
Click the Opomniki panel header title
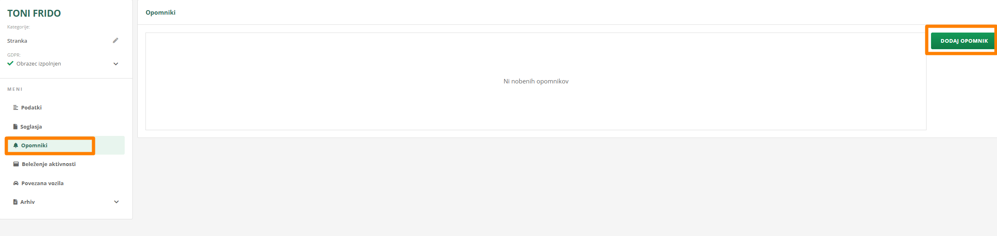[x=161, y=12]
